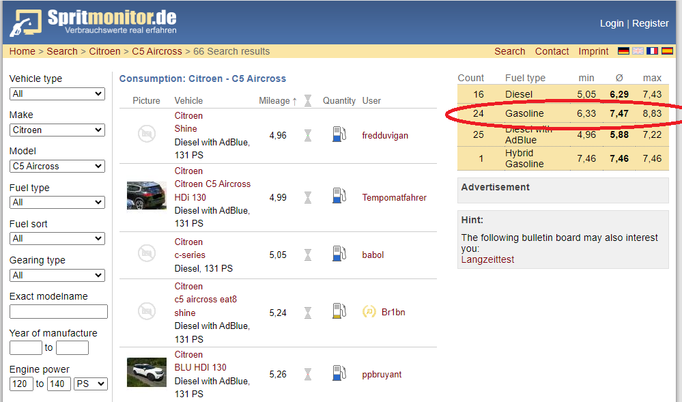Open user profile Tempomatfahrer

(394, 197)
